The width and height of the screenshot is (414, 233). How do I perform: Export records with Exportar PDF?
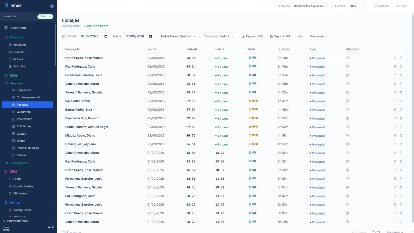(x=280, y=37)
